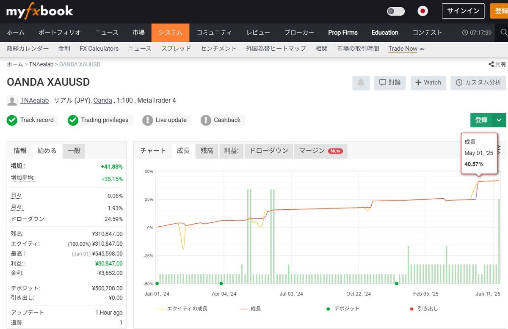Click the bell notification button
Screen dimensions: 508x329
coord(361,83)
